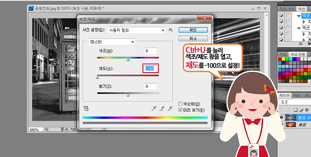Select the 배경 사본 layer thumbnail
Viewport: 311px width, 157px height.
tap(291, 118)
